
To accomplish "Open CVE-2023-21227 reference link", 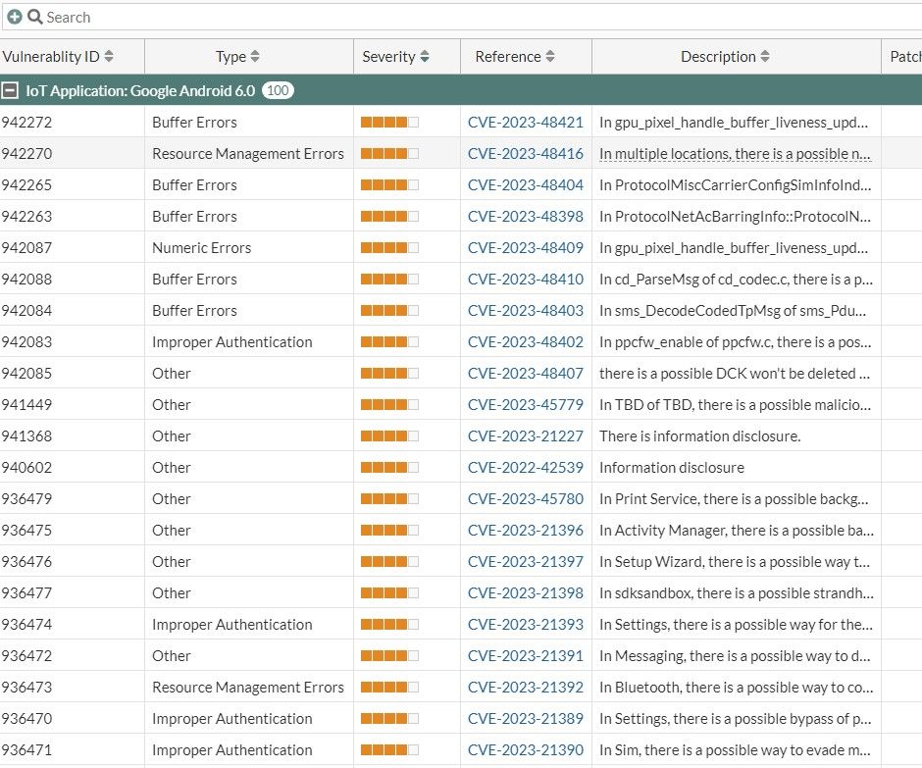I will pos(525,436).
